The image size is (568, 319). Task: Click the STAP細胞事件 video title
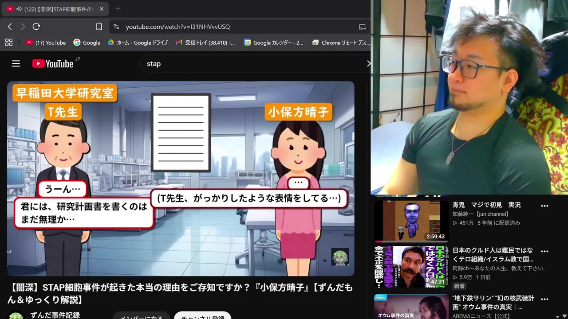tap(181, 294)
